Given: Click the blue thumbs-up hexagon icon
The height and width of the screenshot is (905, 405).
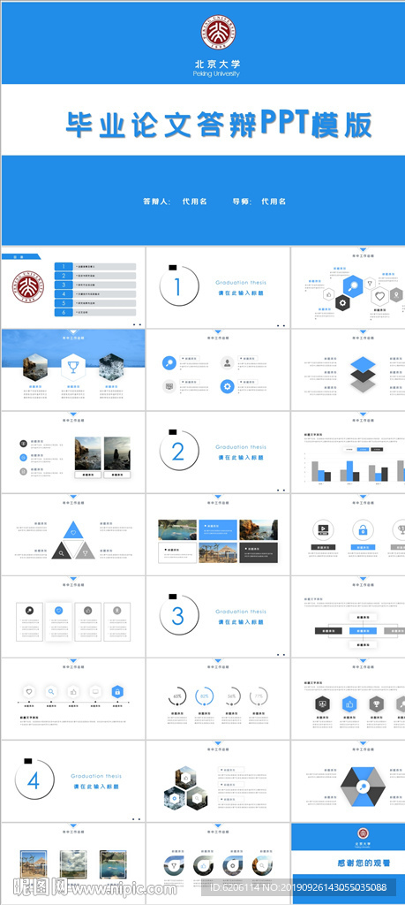Looking at the screenshot, I should tap(349, 704).
